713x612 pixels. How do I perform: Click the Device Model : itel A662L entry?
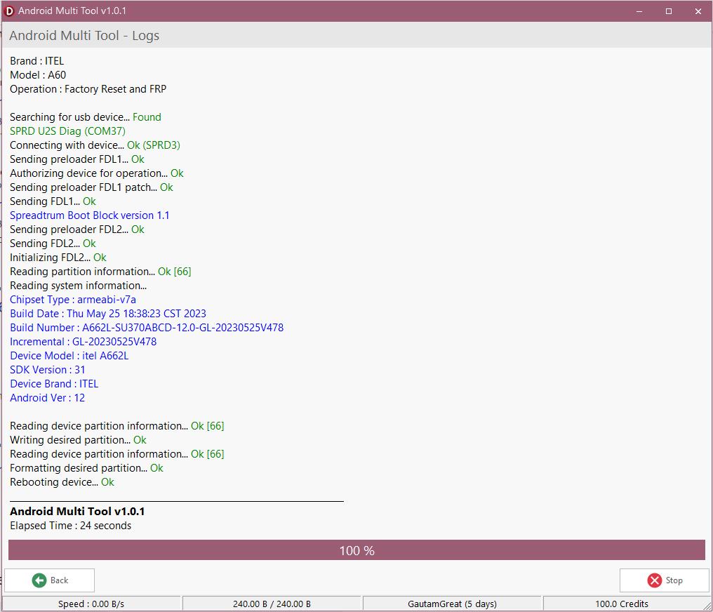[69, 355]
